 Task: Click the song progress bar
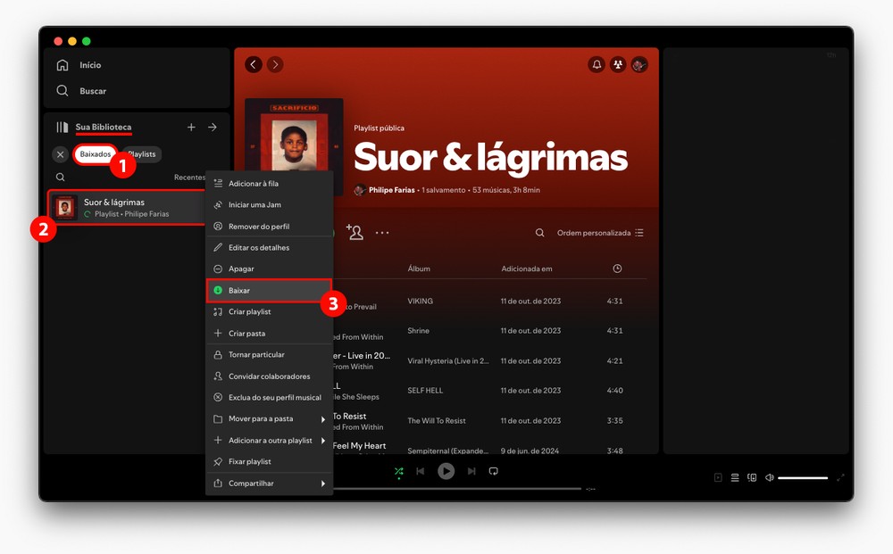point(457,489)
